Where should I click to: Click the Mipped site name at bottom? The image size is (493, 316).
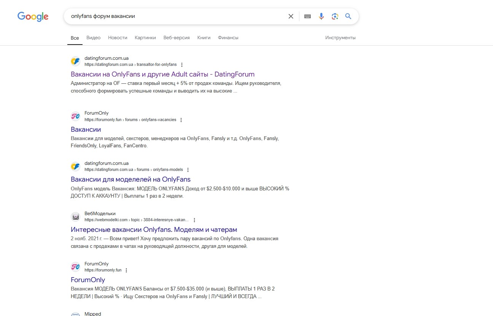(93, 314)
